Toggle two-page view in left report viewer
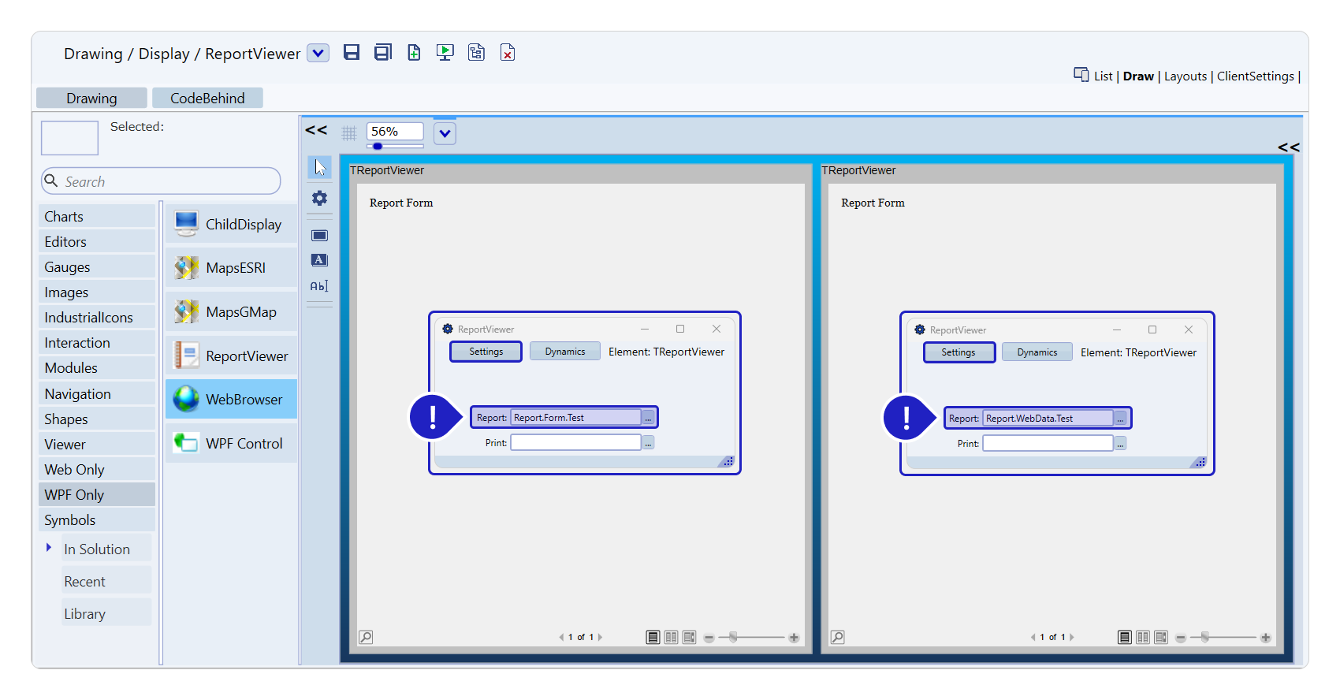This screenshot has height=700, width=1340. pyautogui.click(x=671, y=637)
